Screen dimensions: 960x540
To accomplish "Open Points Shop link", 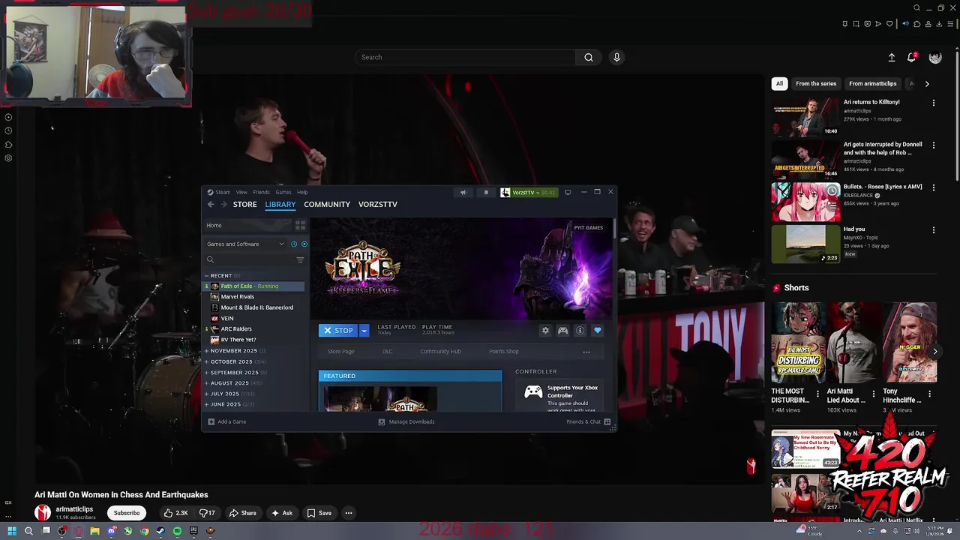I will [x=504, y=351].
